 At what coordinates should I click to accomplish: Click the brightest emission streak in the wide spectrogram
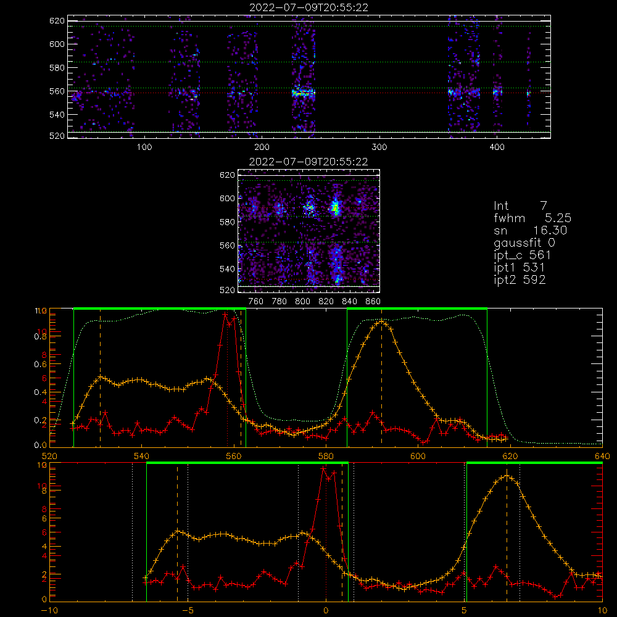point(304,93)
